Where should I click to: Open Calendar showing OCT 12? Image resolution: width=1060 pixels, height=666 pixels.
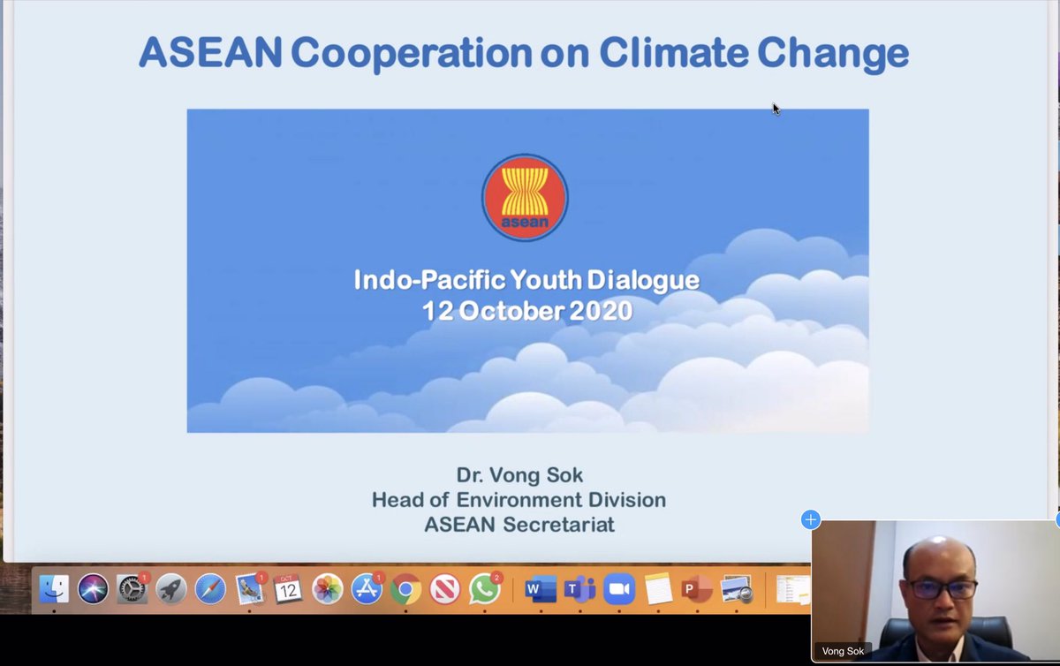288,588
